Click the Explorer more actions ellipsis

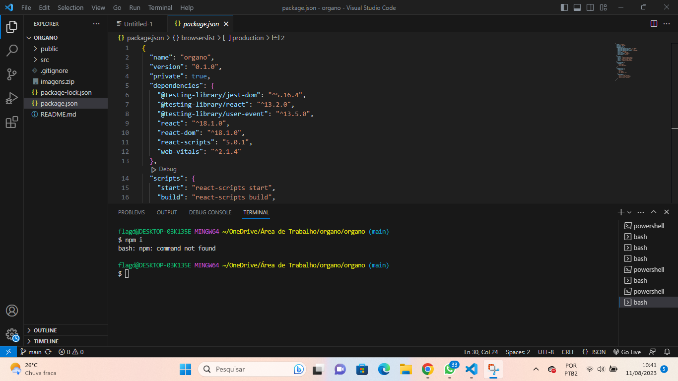[x=96, y=24]
